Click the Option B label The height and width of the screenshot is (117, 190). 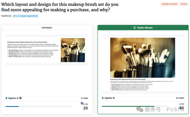(110, 98)
